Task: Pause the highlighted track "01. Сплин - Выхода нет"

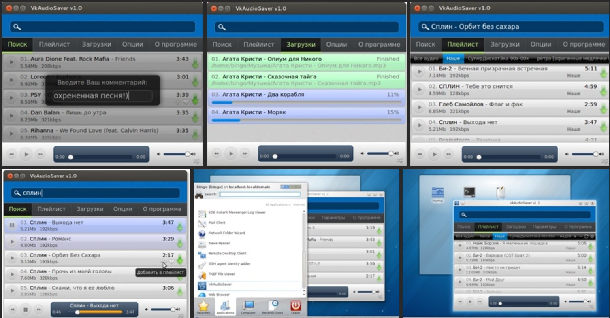Action: [12, 225]
